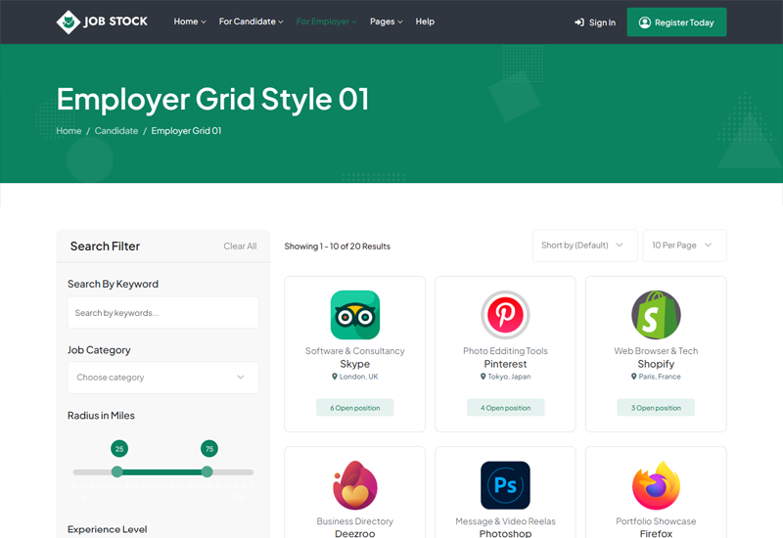
Task: Open the Help page
Action: [425, 22]
